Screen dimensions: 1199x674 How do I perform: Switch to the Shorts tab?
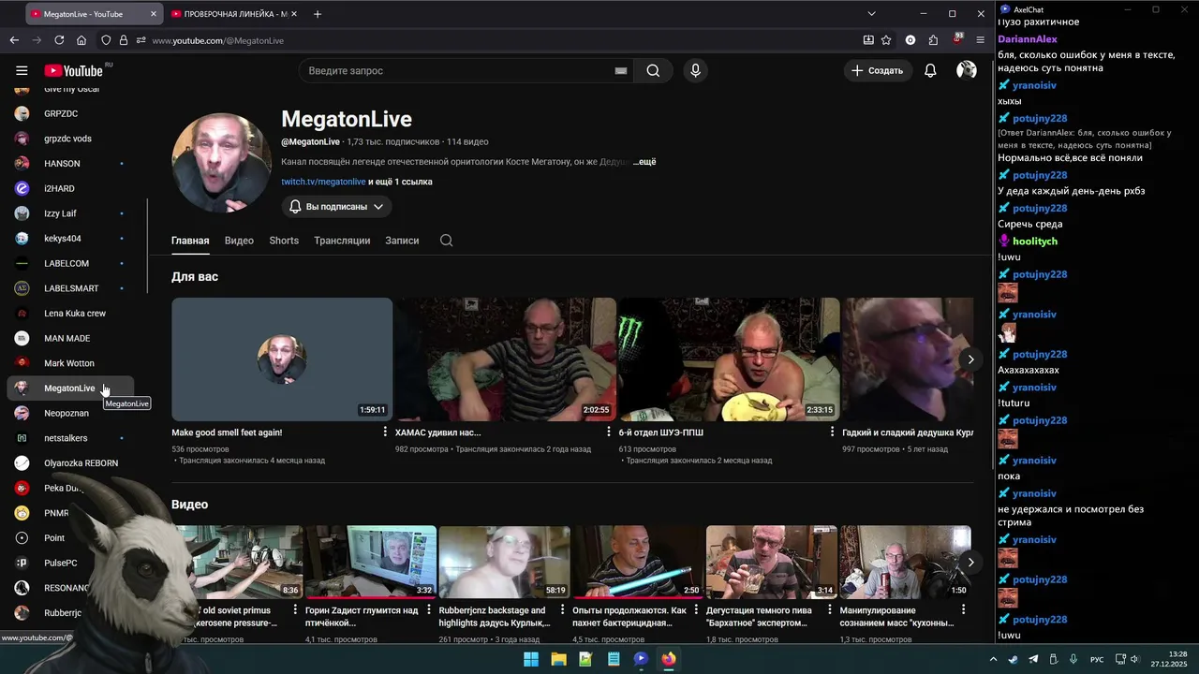coord(284,241)
